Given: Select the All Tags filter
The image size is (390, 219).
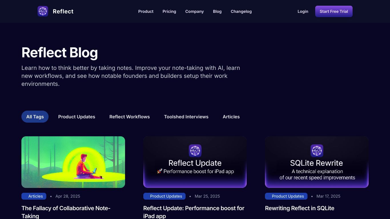Looking at the screenshot, I should click(x=35, y=117).
